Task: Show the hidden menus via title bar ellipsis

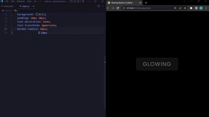Action: tap(40, 1)
